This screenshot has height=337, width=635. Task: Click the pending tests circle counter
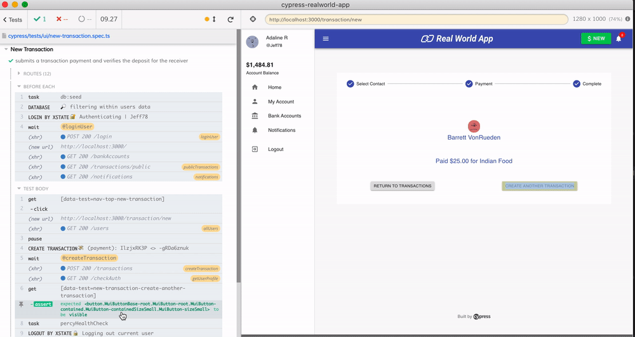click(x=84, y=19)
